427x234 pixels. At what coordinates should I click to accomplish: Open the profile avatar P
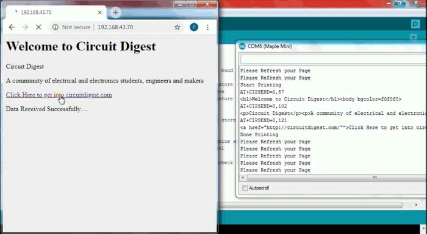pos(194,27)
